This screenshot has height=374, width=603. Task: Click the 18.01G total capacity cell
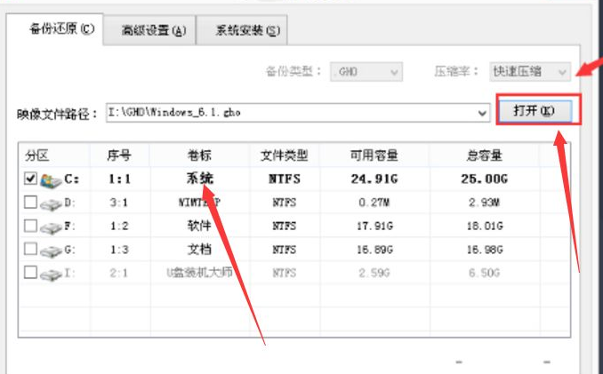[485, 226]
